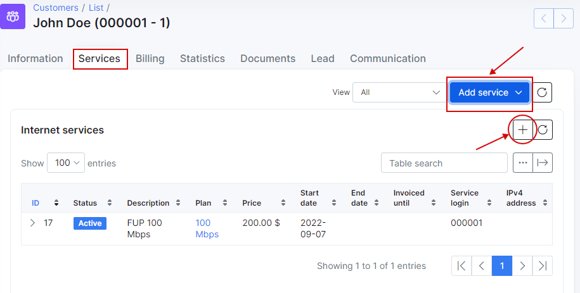The width and height of the screenshot is (580, 293).
Task: Expand service row 17 details
Action: [32, 223]
